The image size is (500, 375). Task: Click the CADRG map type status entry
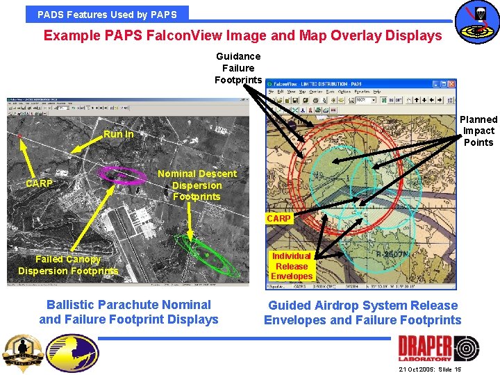(x=300, y=286)
